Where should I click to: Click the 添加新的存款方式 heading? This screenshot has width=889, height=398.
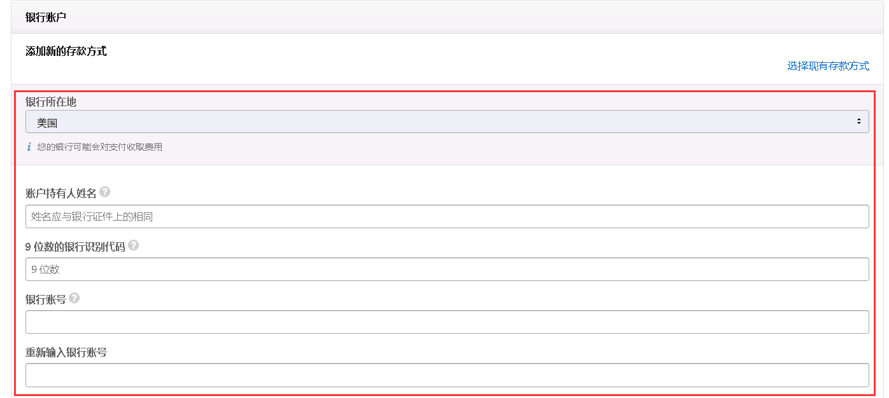(66, 51)
